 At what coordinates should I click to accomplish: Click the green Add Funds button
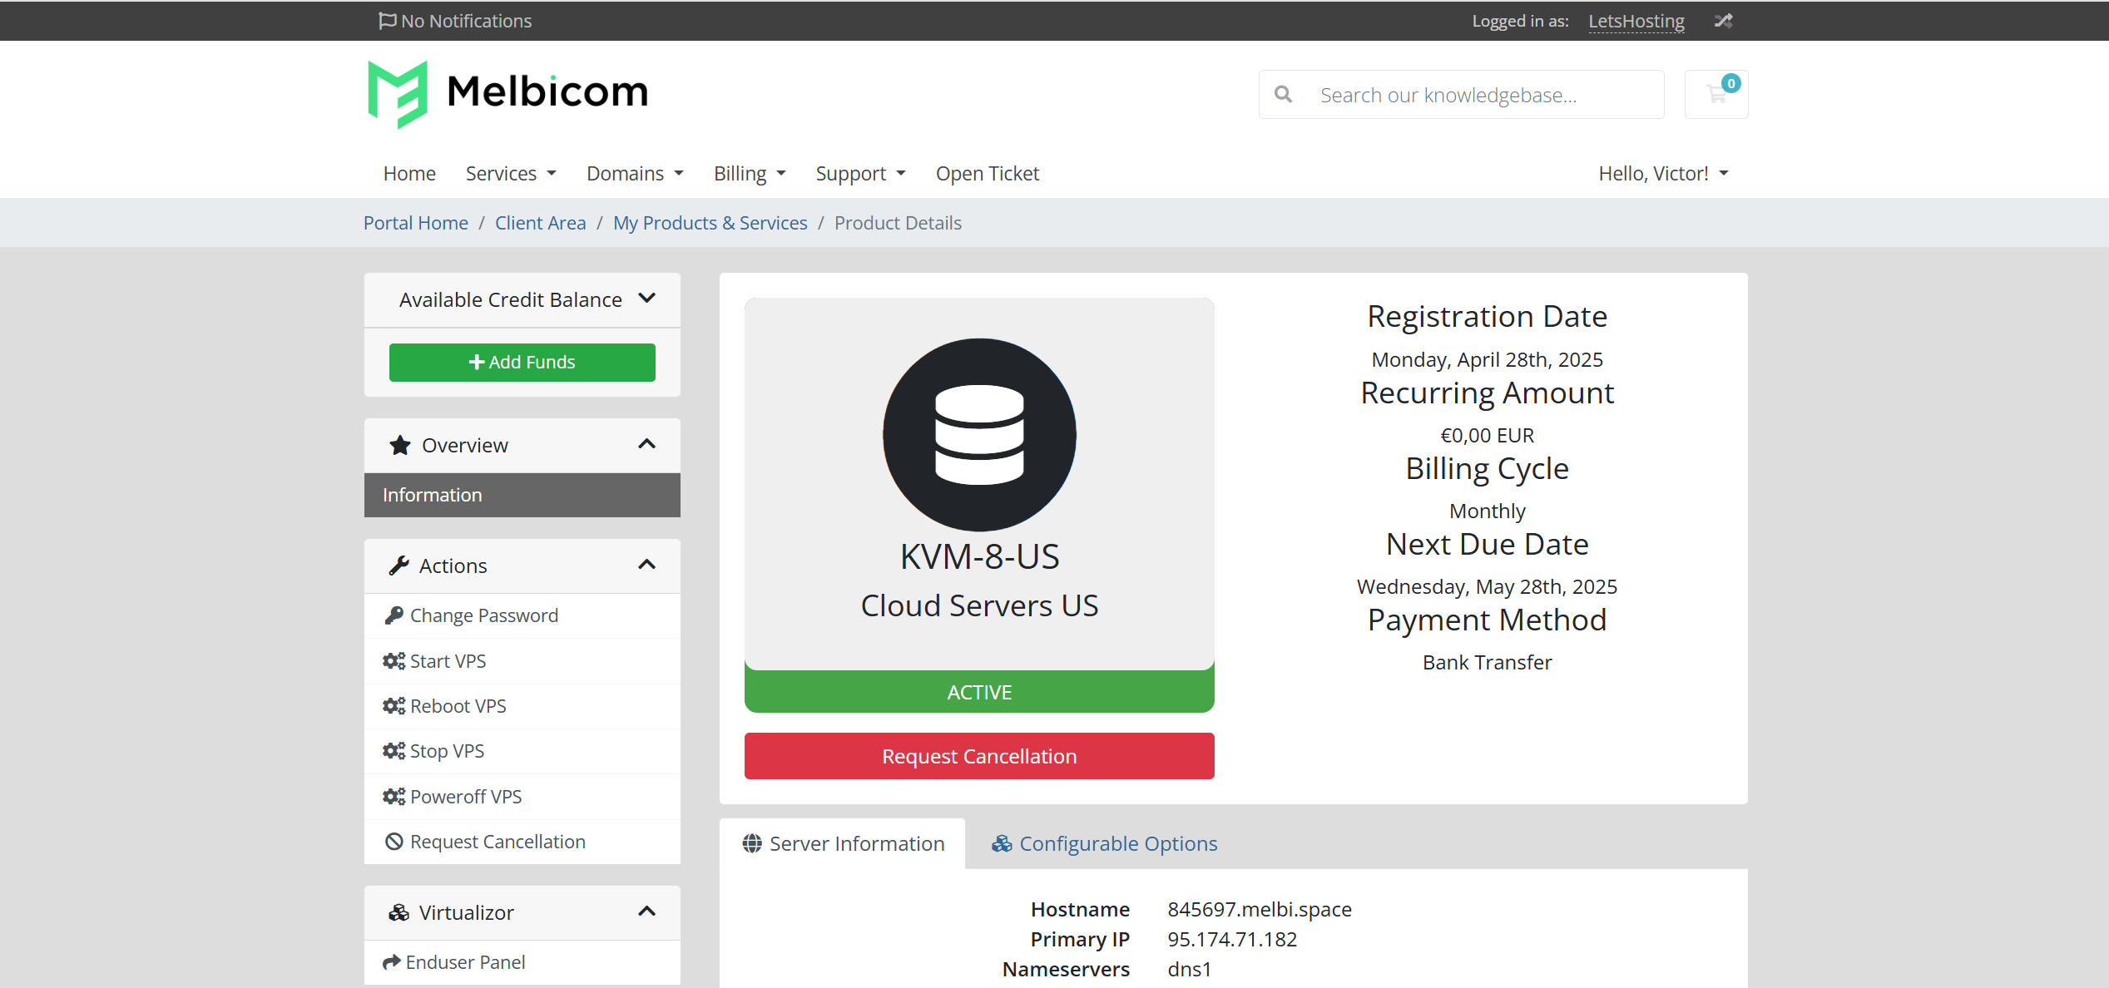[522, 363]
